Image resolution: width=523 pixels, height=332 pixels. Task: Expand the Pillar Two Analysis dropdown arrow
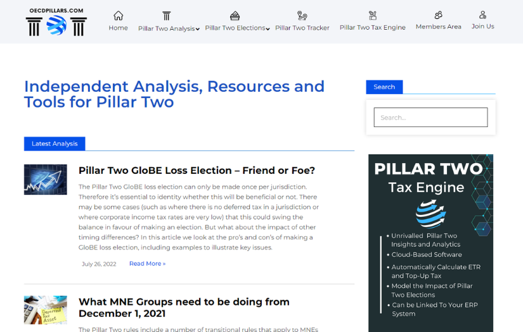pos(197,29)
